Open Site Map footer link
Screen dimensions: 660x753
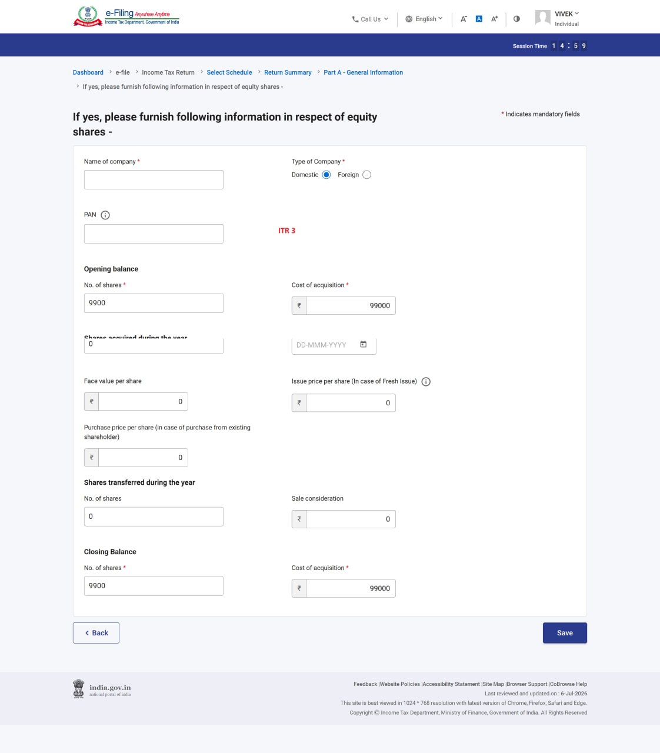(x=493, y=684)
